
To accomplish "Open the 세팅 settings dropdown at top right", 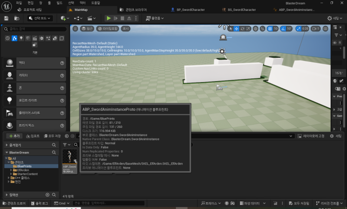I will 334,18.
